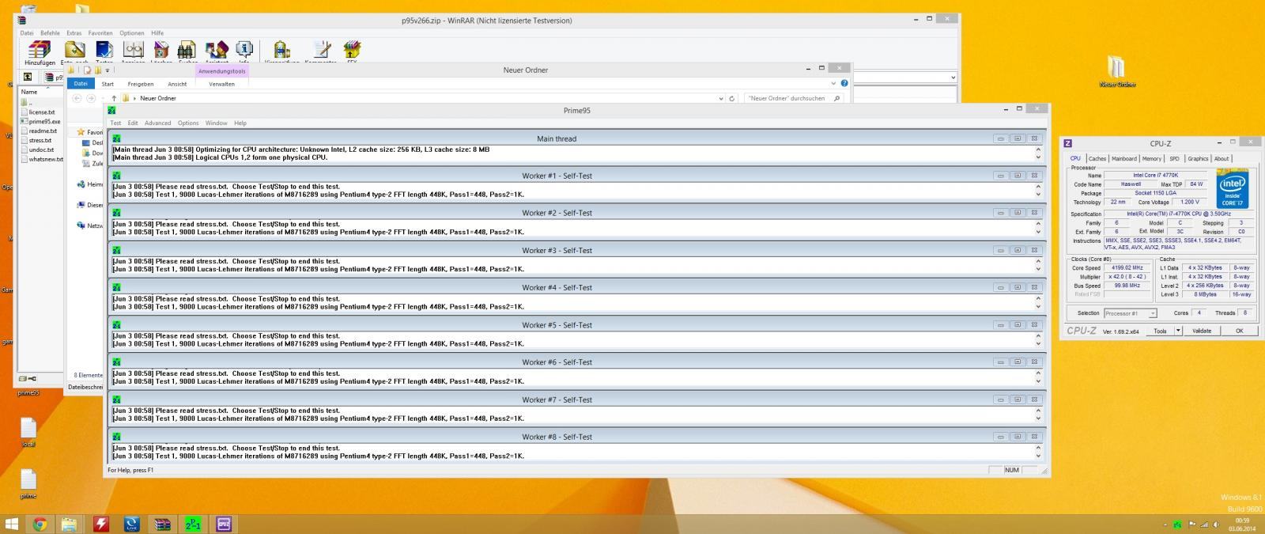The height and width of the screenshot is (534, 1265).
Task: Click WinRAR Löschen (delete) bin icon
Action: (x=161, y=51)
